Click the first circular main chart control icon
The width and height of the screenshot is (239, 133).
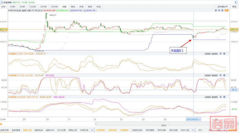point(216,10)
